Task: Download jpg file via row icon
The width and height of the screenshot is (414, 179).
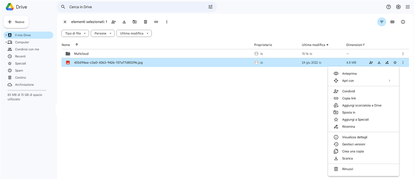Action: (x=379, y=63)
